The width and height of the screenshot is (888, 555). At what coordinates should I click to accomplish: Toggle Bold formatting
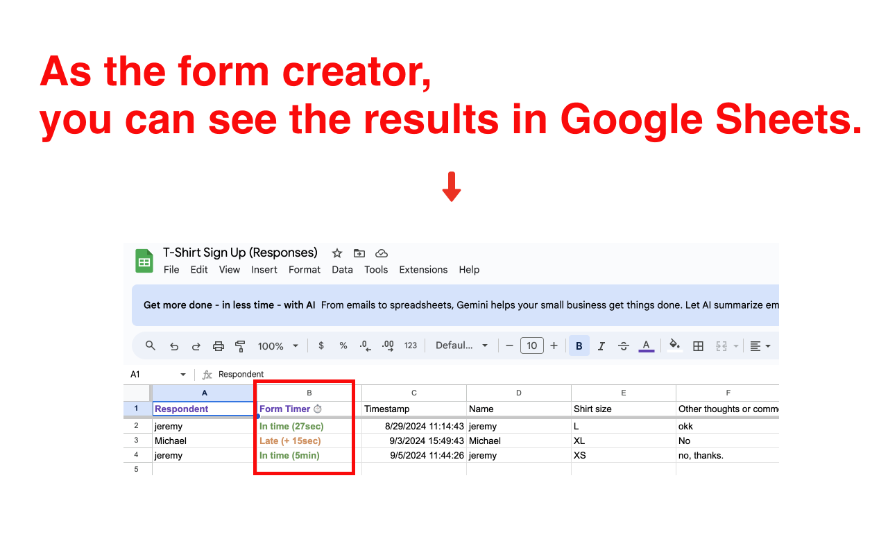[x=579, y=345]
